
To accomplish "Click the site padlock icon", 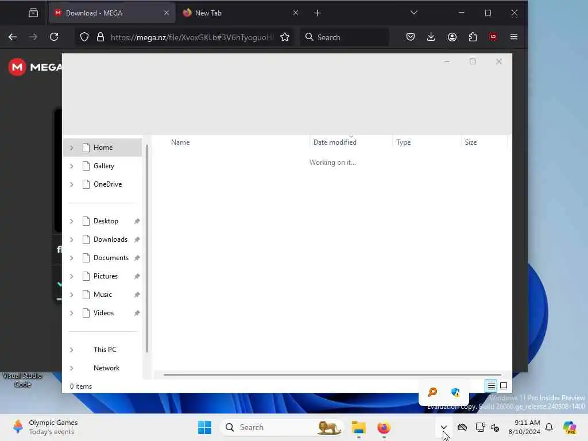I will point(100,37).
